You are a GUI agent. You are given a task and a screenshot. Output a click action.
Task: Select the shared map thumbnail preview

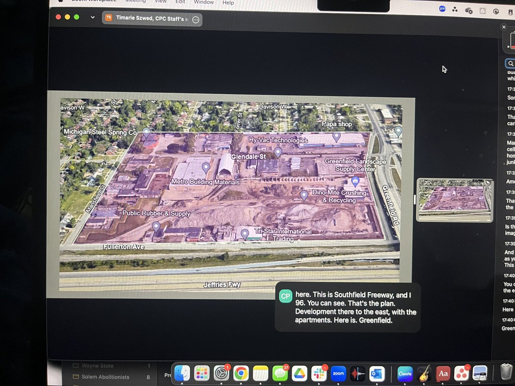click(x=455, y=200)
